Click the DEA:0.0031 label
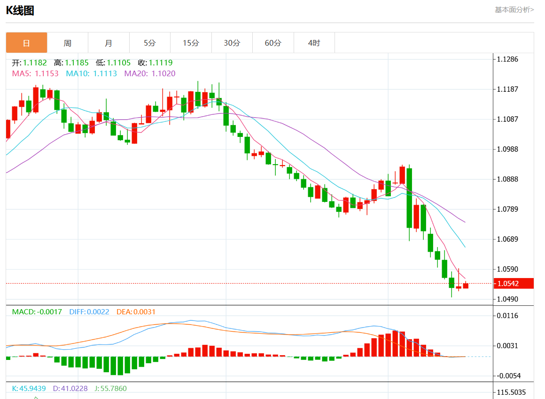Screen dimensions: 545x399 (136, 311)
